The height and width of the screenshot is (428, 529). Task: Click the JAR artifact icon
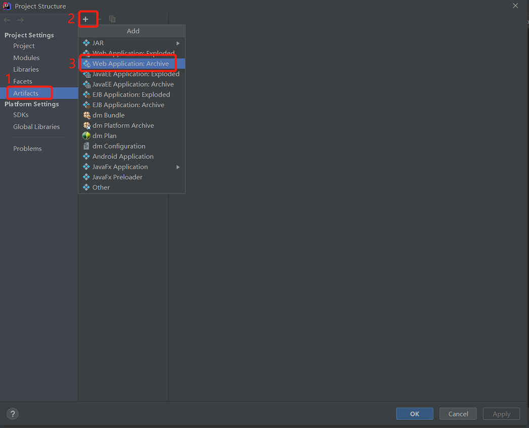pos(86,43)
